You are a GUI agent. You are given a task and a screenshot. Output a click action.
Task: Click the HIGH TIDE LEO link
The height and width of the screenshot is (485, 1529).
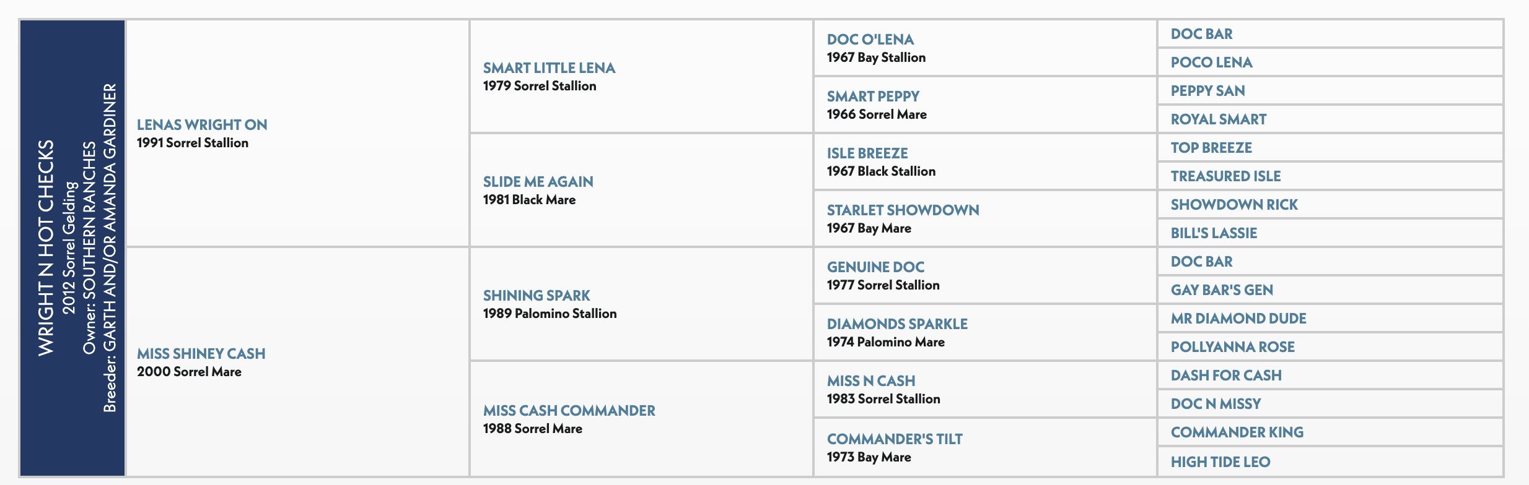(x=1220, y=462)
